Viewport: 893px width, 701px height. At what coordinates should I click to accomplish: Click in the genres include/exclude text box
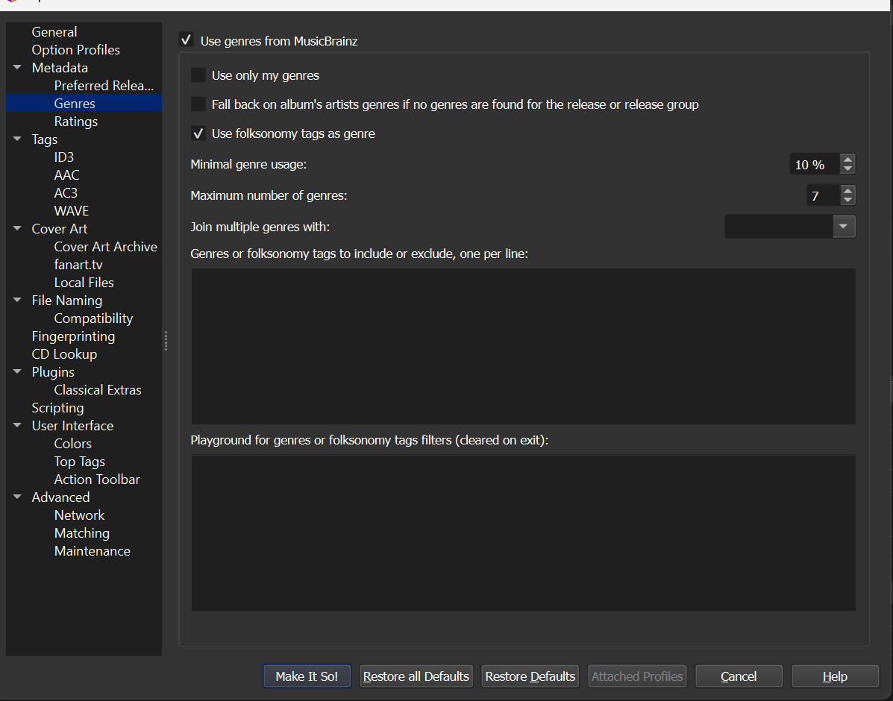tap(522, 346)
